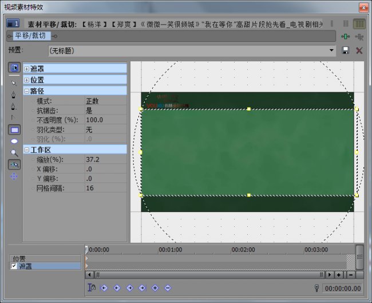This screenshot has width=372, height=303.
Task: Click the save preset floppy disk icon
Action: point(346,50)
